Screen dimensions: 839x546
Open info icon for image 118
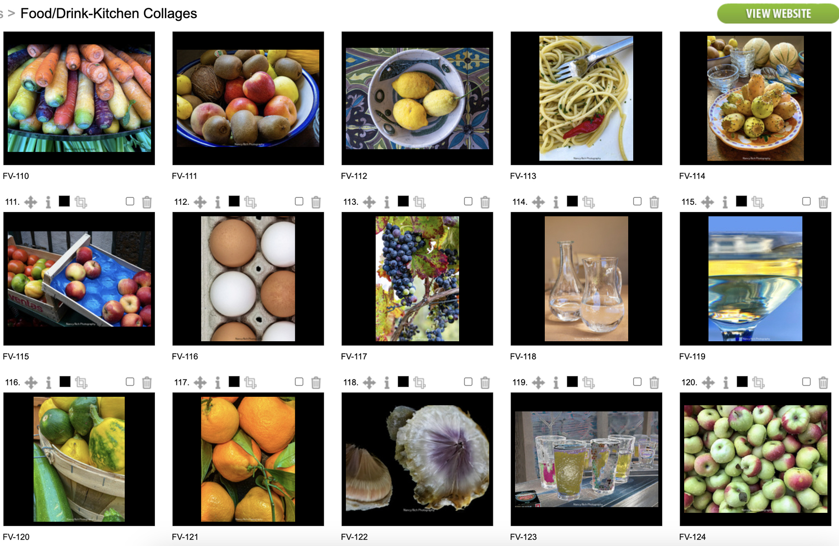coord(387,383)
